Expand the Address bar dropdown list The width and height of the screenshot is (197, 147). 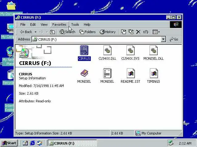[x=163, y=40]
